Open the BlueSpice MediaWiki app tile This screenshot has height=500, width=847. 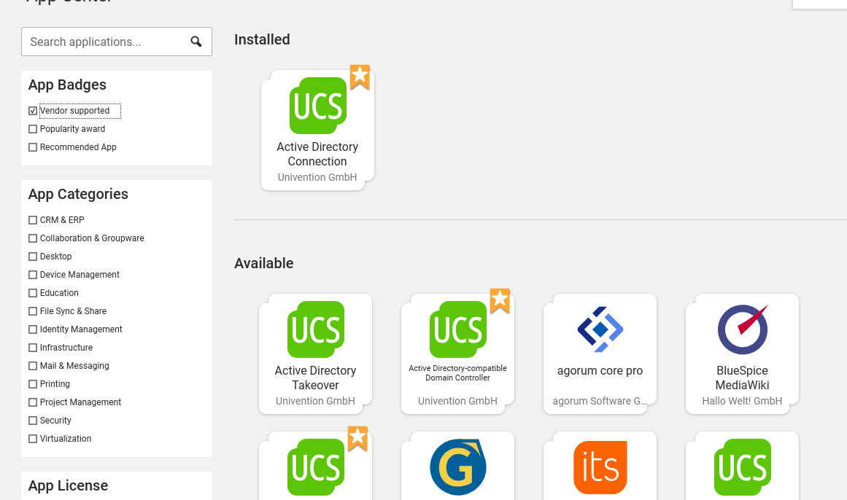click(742, 353)
